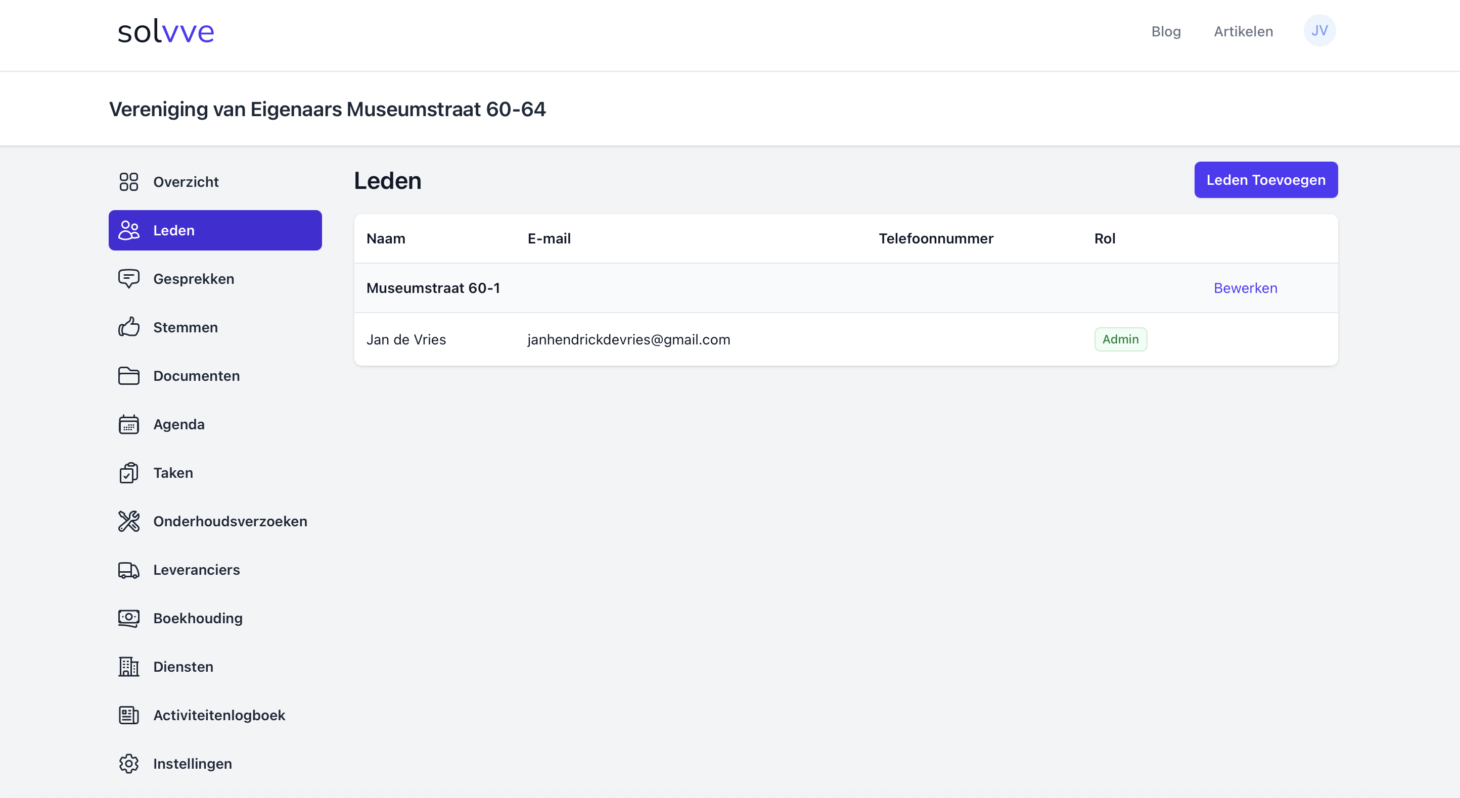This screenshot has width=1460, height=798.
Task: Click the Gesprekken chat bubble icon
Action: click(x=128, y=279)
